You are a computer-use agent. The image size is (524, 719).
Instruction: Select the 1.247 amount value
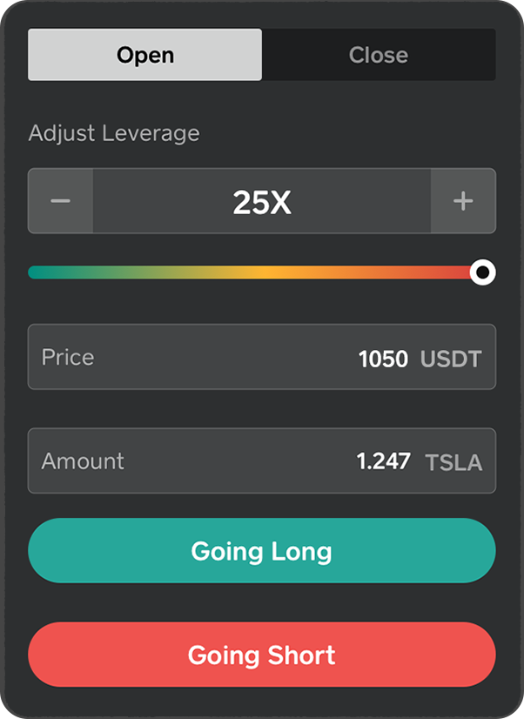[x=383, y=461]
